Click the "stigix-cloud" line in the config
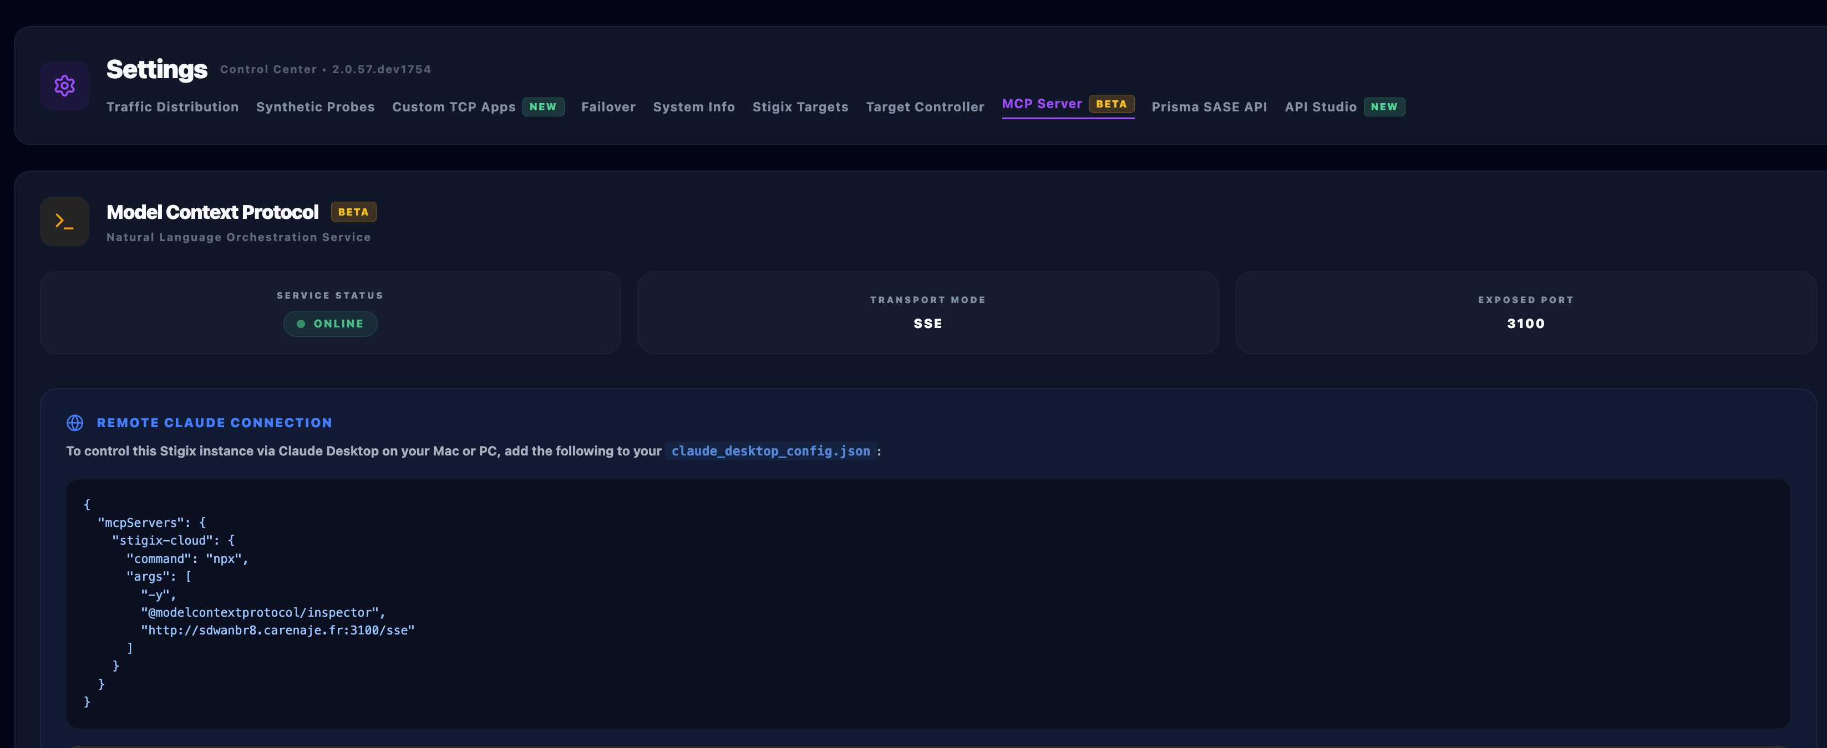The height and width of the screenshot is (748, 1827). pyautogui.click(x=173, y=540)
